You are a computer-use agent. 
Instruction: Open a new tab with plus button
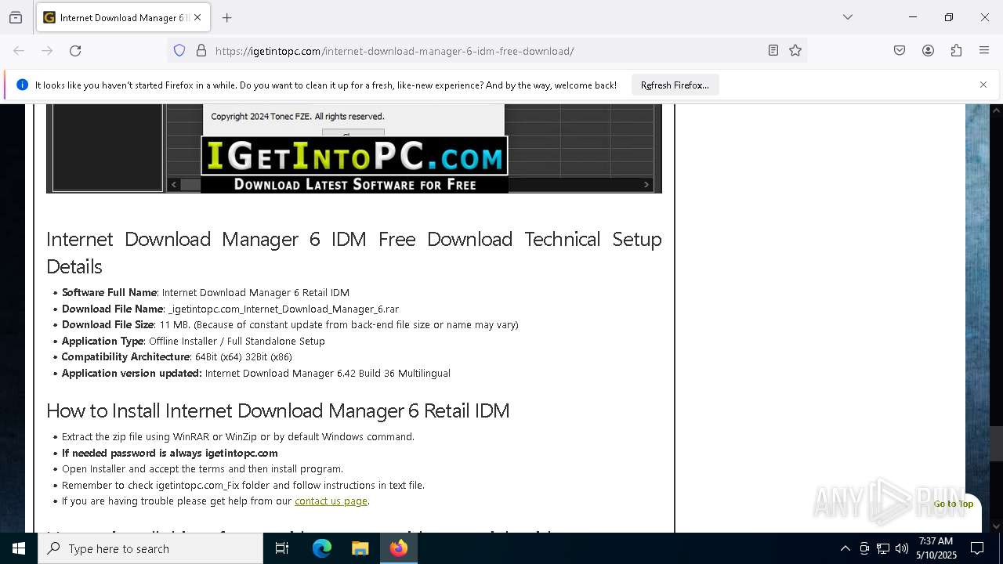227,17
